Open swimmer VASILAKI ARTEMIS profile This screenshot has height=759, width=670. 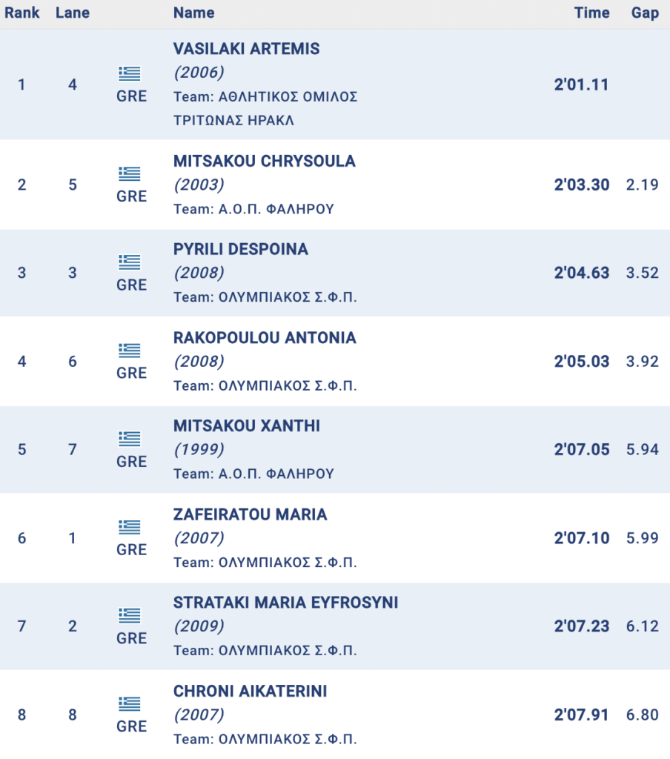coord(246,49)
